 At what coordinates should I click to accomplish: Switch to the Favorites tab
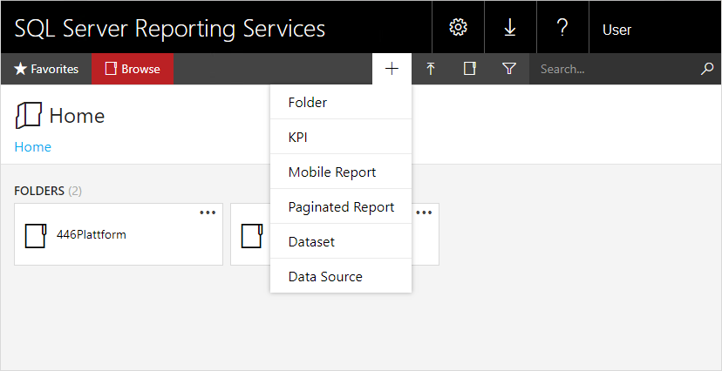click(x=46, y=69)
